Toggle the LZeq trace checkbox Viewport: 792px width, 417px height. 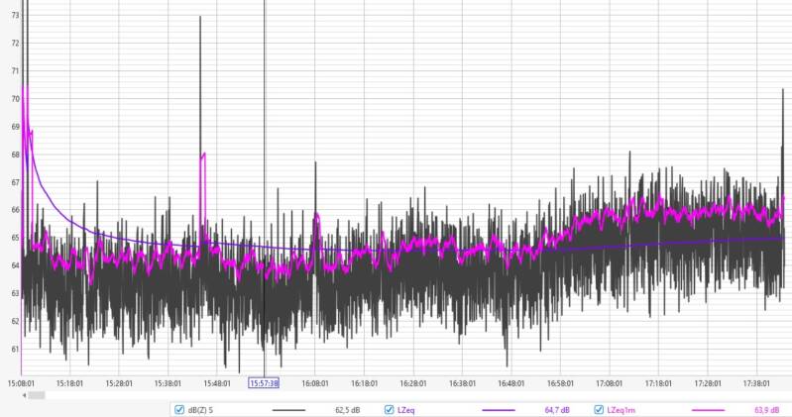click(389, 409)
